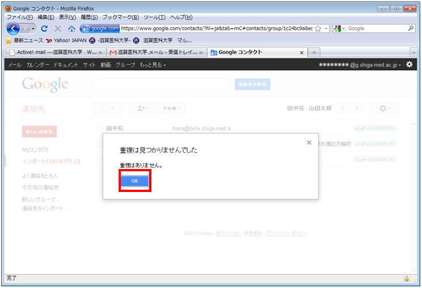The image size is (422, 288).
Task: Open ブックマーク(B) menu
Action: (x=120, y=17)
